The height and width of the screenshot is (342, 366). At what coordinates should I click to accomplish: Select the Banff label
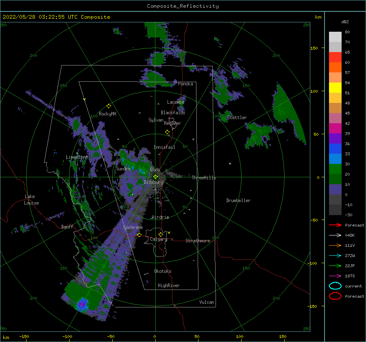(67, 227)
